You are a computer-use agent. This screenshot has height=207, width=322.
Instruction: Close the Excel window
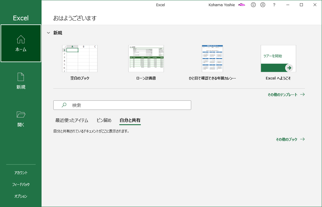315,5
